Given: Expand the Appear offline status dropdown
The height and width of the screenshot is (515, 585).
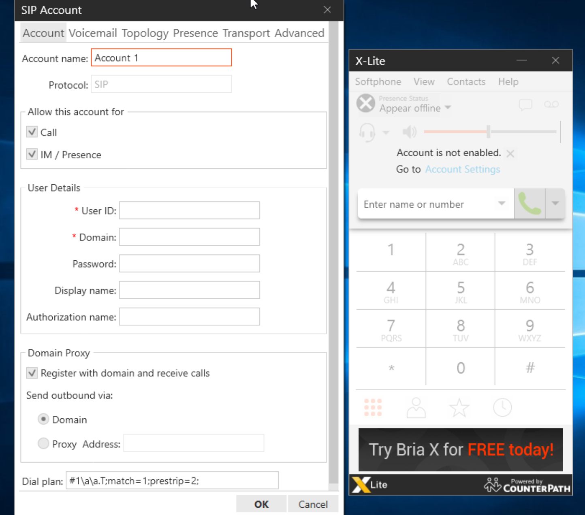Looking at the screenshot, I should [x=448, y=108].
